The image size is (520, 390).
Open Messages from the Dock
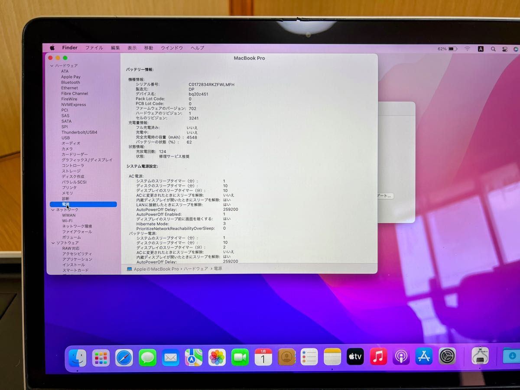(x=147, y=357)
